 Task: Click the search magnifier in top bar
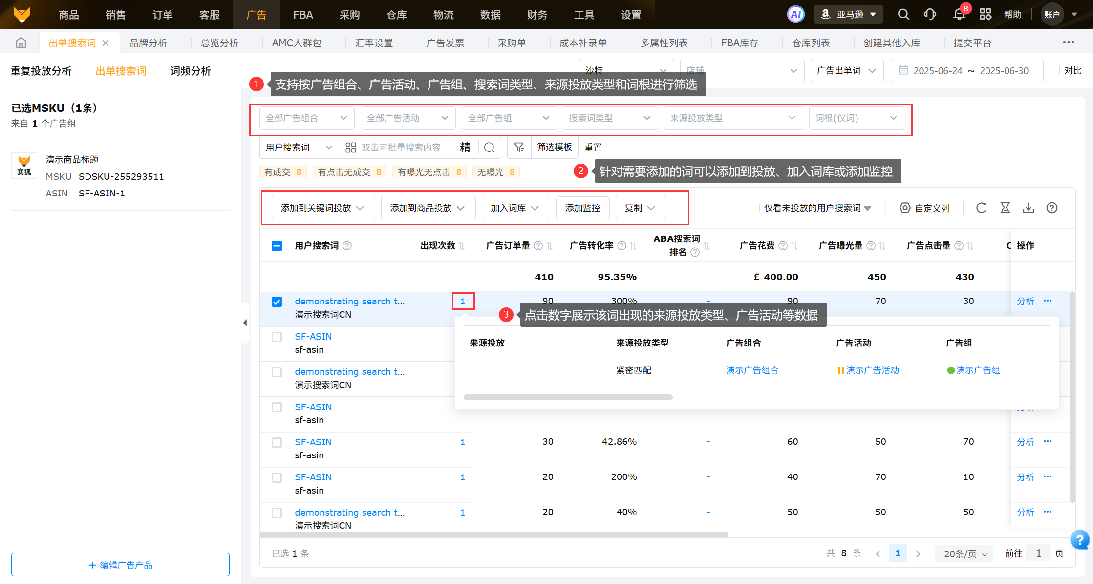(x=903, y=14)
